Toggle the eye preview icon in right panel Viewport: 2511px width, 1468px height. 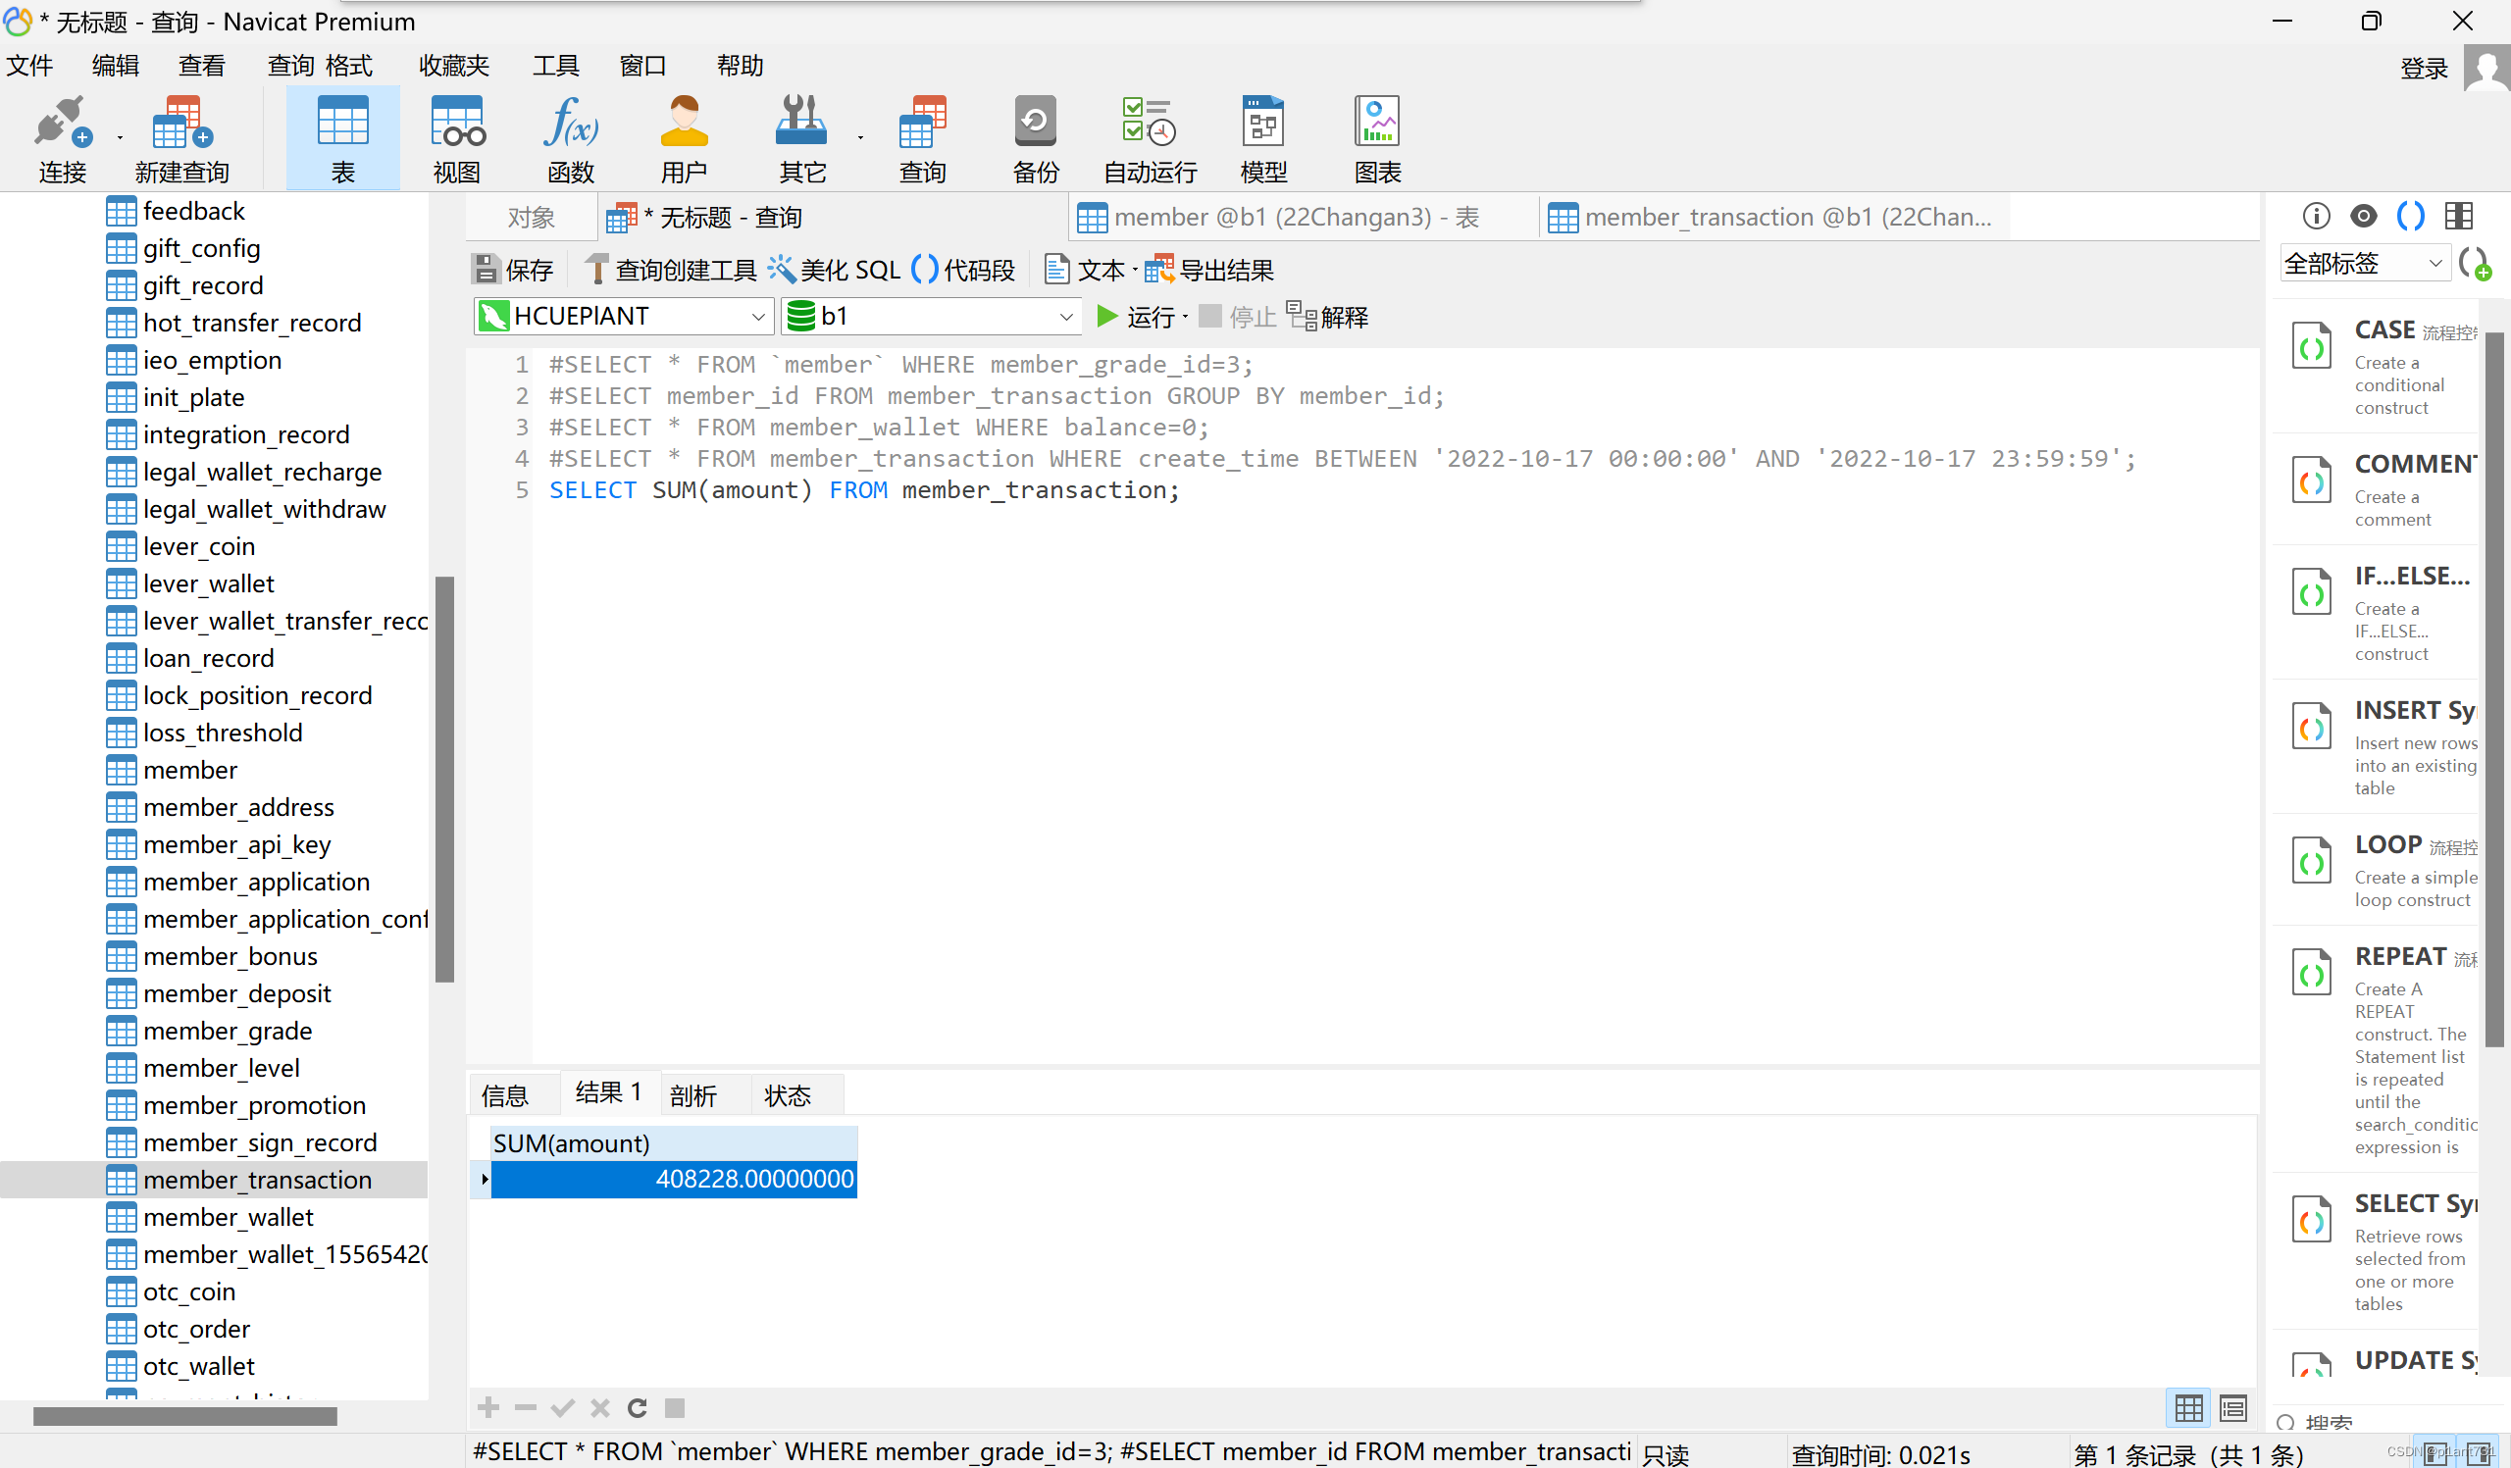click(2363, 216)
